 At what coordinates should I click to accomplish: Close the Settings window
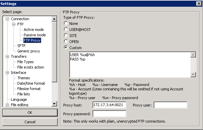(x=199, y=4)
